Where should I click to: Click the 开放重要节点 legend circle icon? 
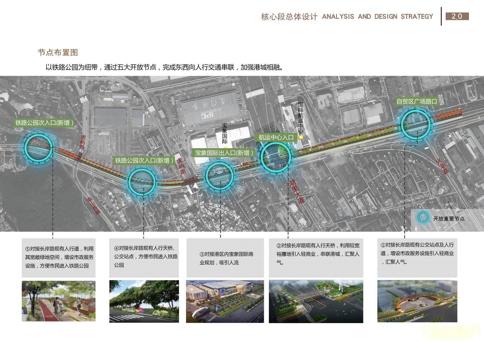pos(423,217)
